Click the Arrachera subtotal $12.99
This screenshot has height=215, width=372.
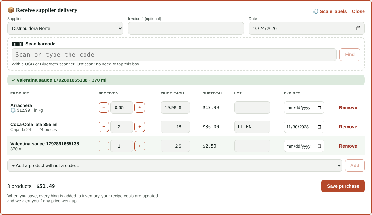pos(211,107)
